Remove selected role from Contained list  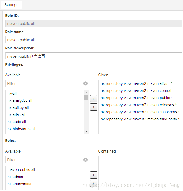click(x=94, y=183)
